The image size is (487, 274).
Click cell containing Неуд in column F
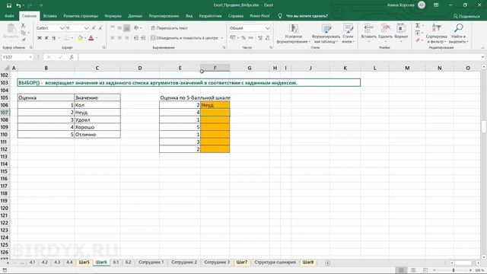(215, 105)
